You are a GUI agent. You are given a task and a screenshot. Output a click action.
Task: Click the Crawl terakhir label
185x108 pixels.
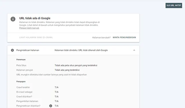[x=23, y=88]
